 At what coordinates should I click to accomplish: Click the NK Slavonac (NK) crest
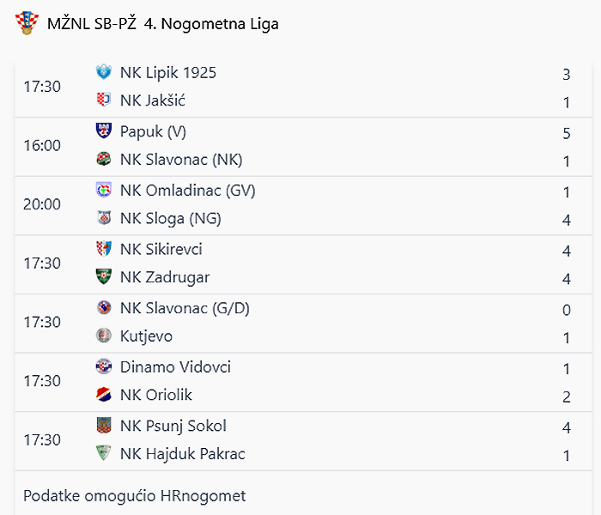[104, 159]
